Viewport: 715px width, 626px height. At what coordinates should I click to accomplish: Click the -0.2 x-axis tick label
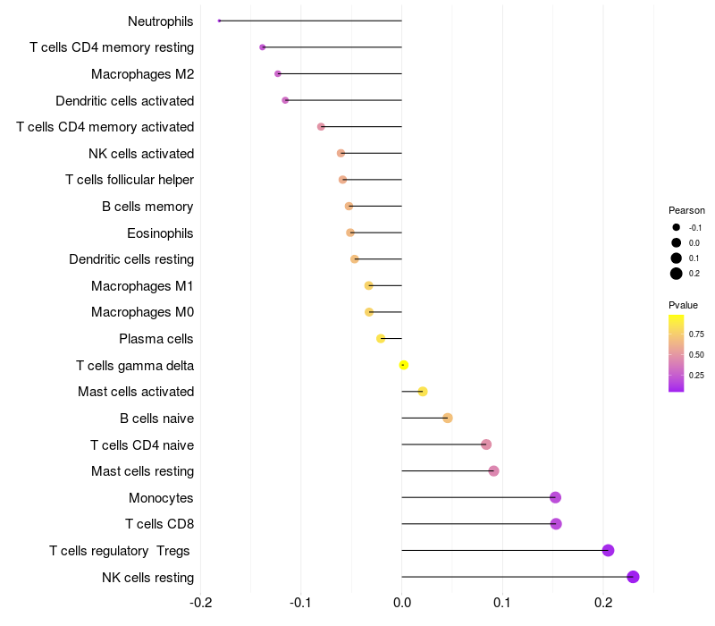point(200,602)
